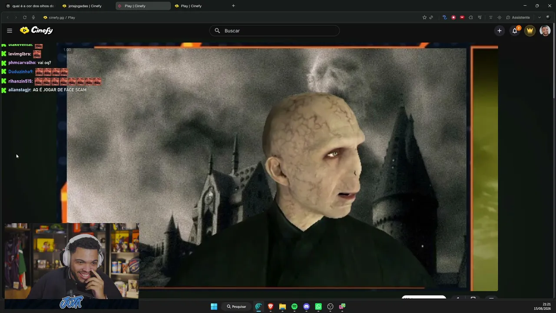Click the 'AQ É JOGAR DE FACE SCAM' message
The image size is (556, 313).
(x=60, y=90)
